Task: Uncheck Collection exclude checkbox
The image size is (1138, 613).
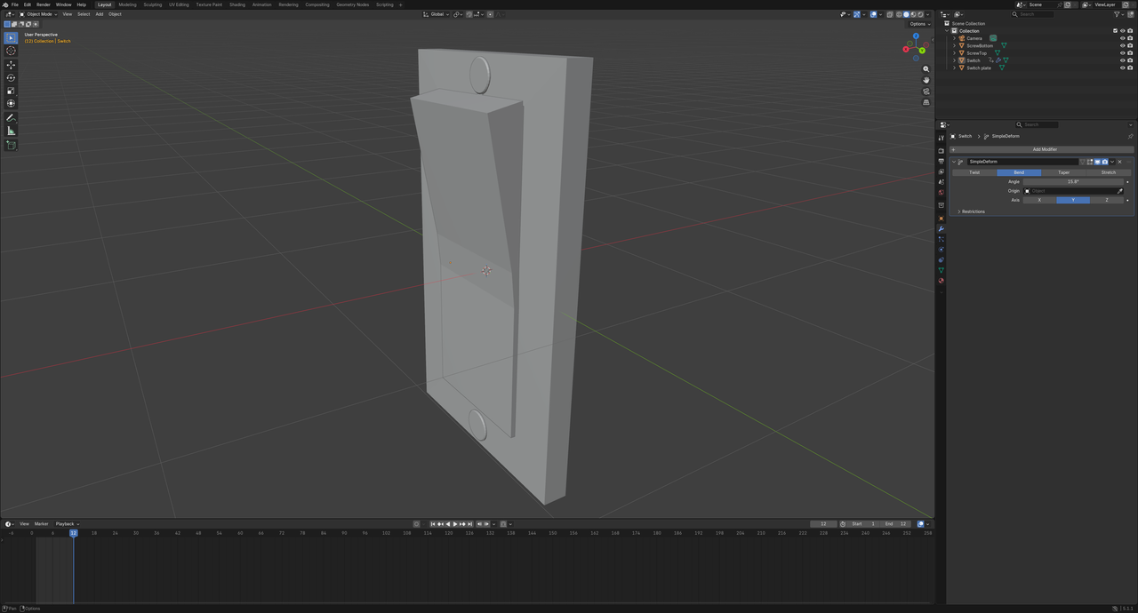Action: click(1115, 31)
